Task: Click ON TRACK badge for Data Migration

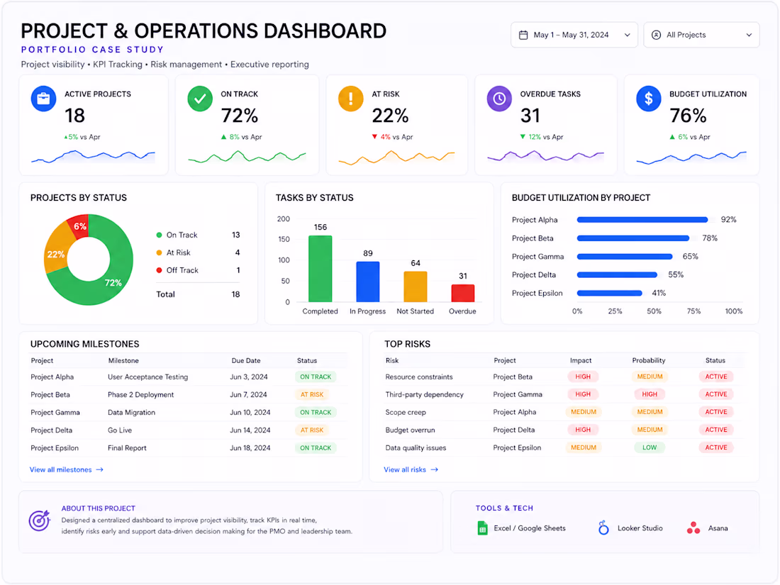Action: coord(316,413)
